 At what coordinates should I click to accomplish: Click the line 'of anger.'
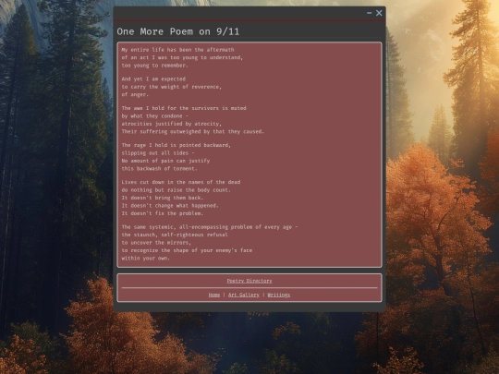point(135,94)
